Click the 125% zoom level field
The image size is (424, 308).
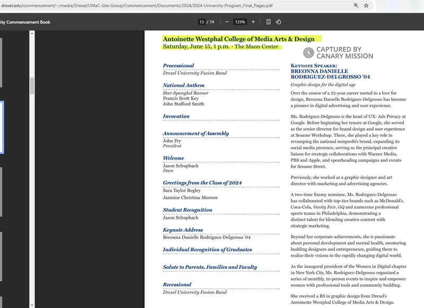click(x=240, y=22)
